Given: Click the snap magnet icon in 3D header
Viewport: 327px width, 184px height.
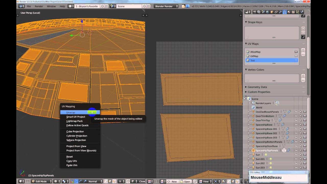Looking at the screenshot, I should pos(128,181).
